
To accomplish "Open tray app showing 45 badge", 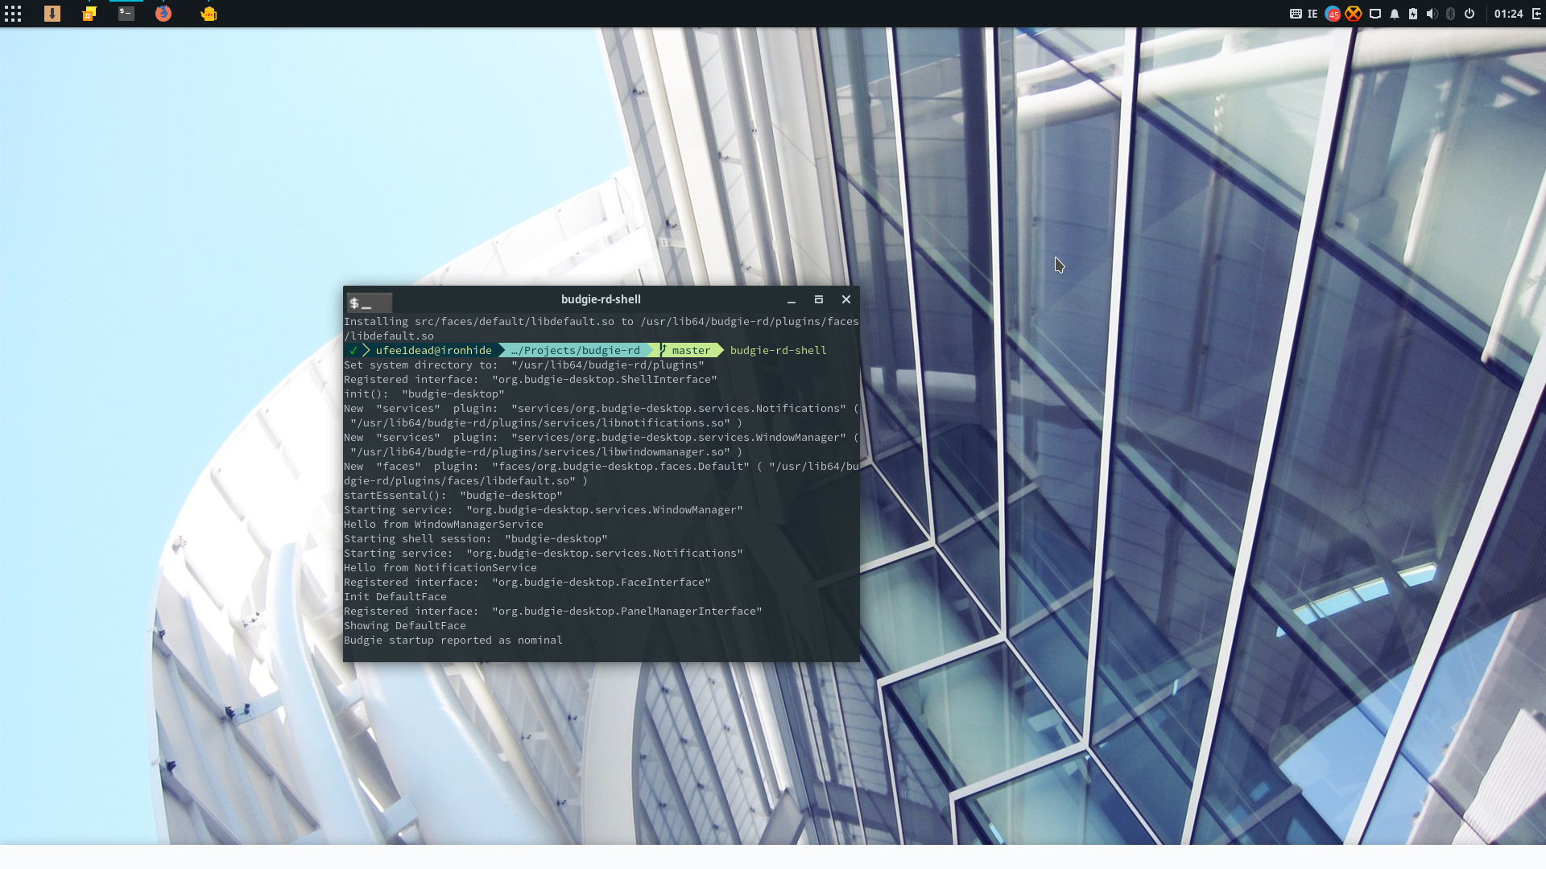I will coord(1333,14).
